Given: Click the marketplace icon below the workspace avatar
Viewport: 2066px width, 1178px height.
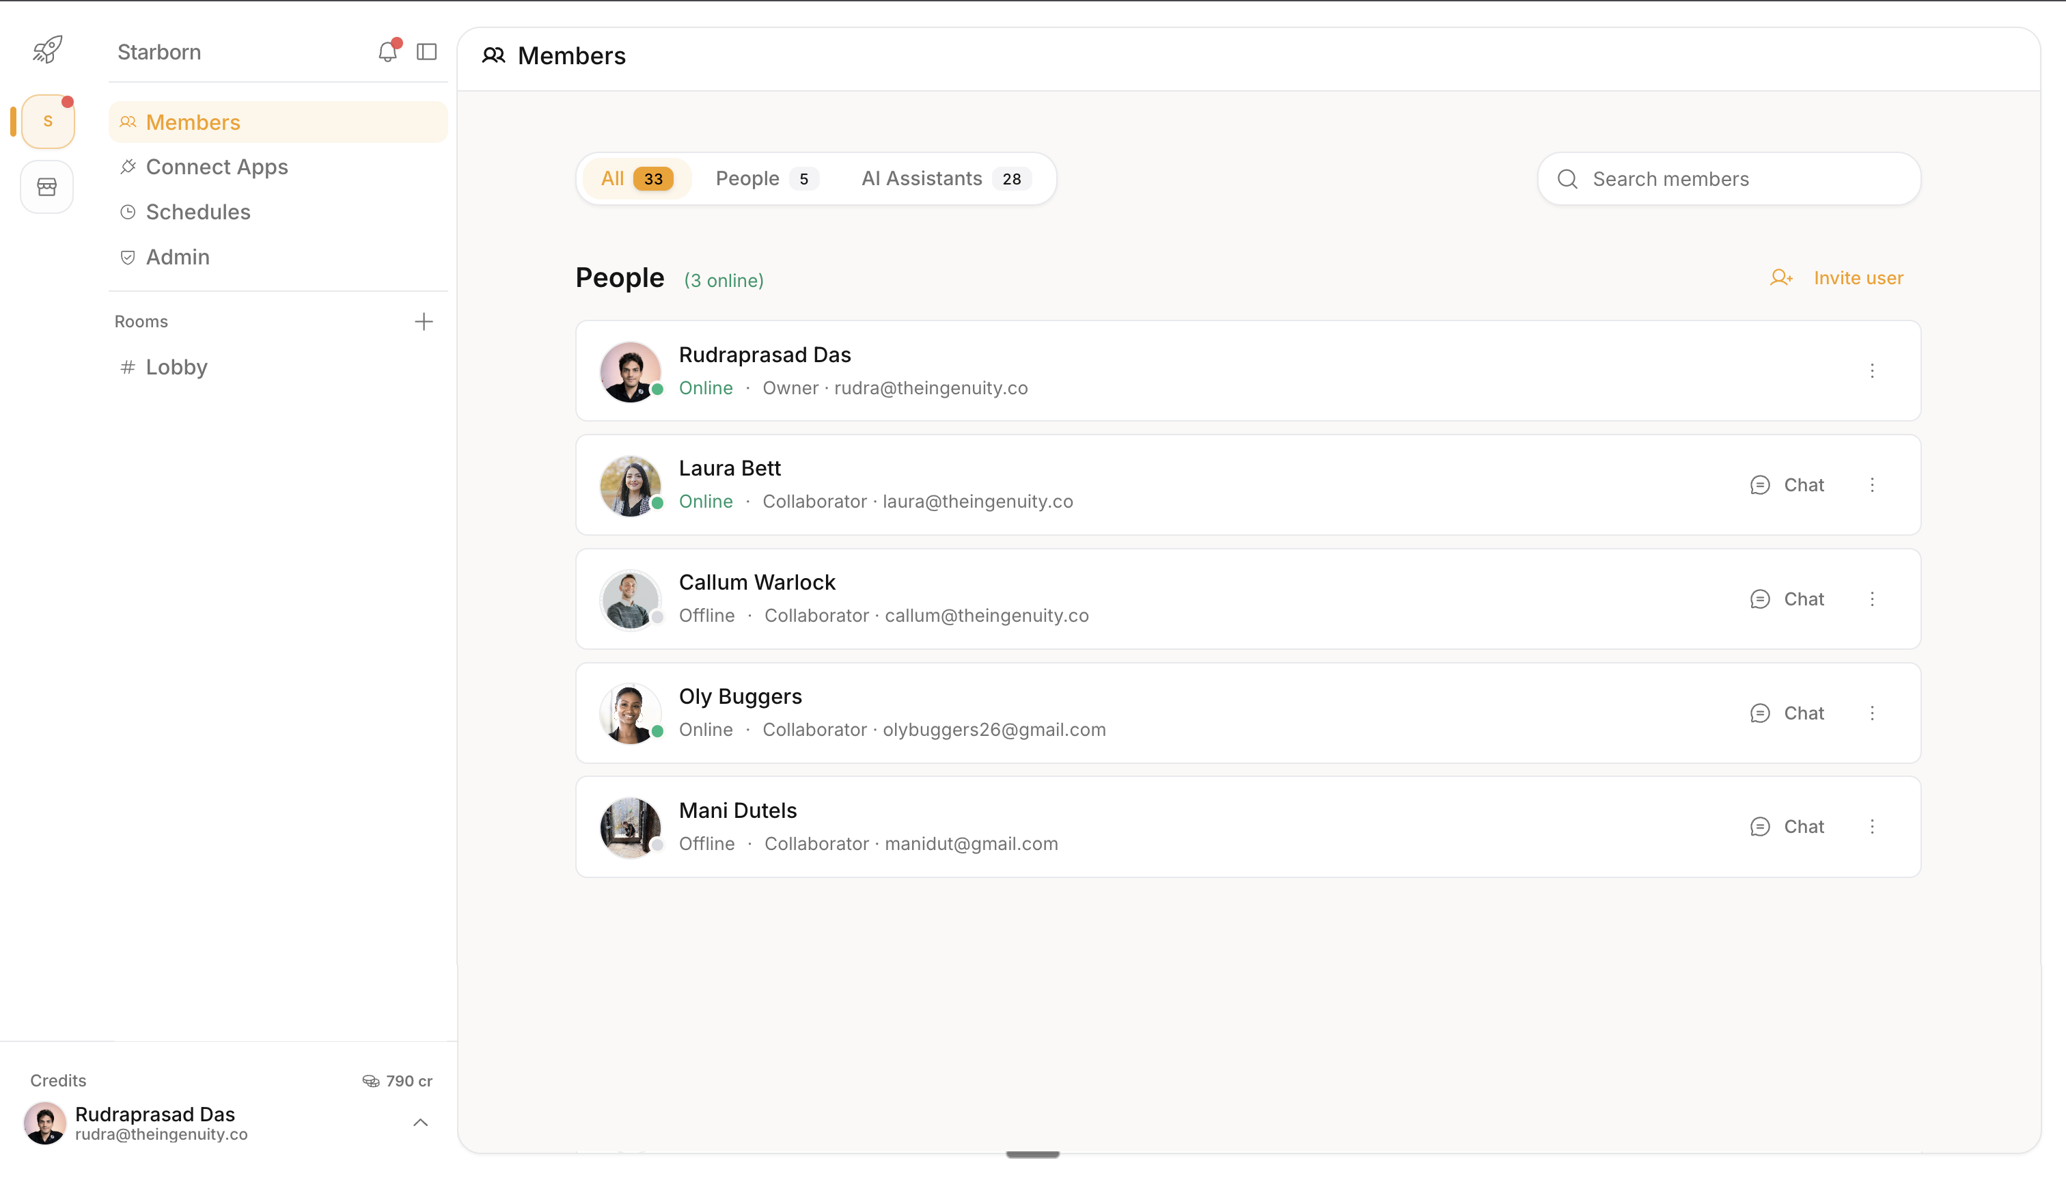Looking at the screenshot, I should click(46, 186).
